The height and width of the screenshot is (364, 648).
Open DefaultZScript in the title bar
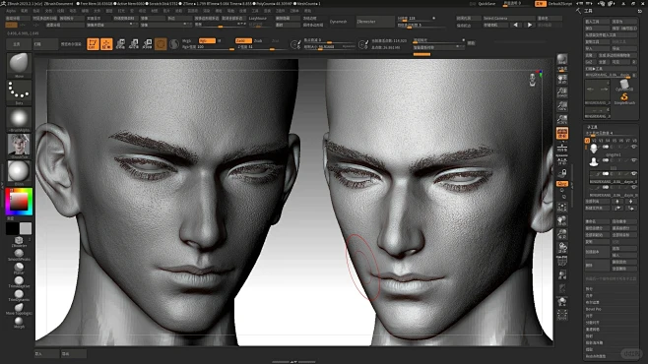point(560,4)
